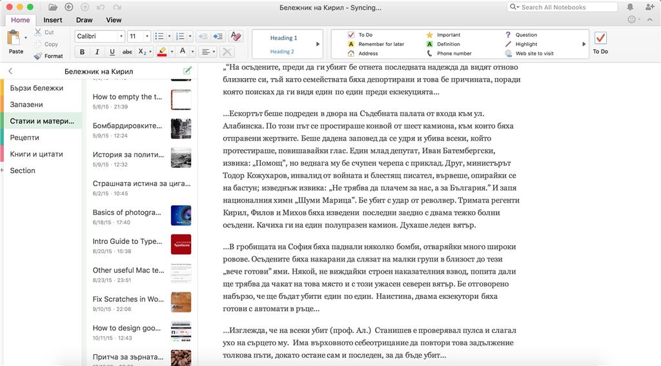Open highlight color dropdown arrow
661x366 pixels.
[172, 52]
